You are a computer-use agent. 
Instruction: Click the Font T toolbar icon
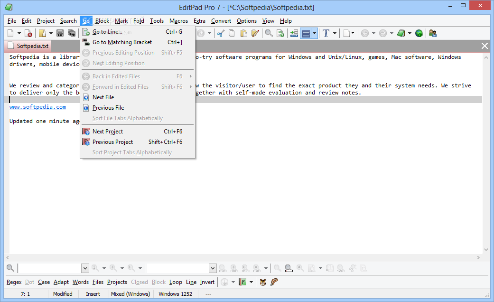coord(326,33)
